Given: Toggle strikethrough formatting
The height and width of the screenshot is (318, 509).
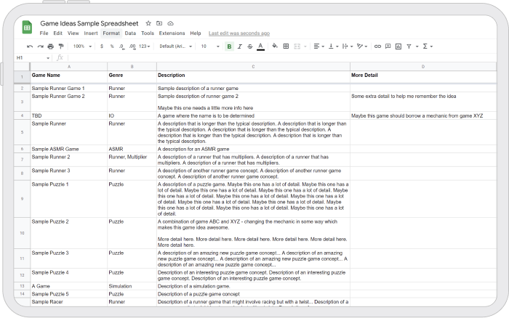Looking at the screenshot, I should [x=249, y=46].
